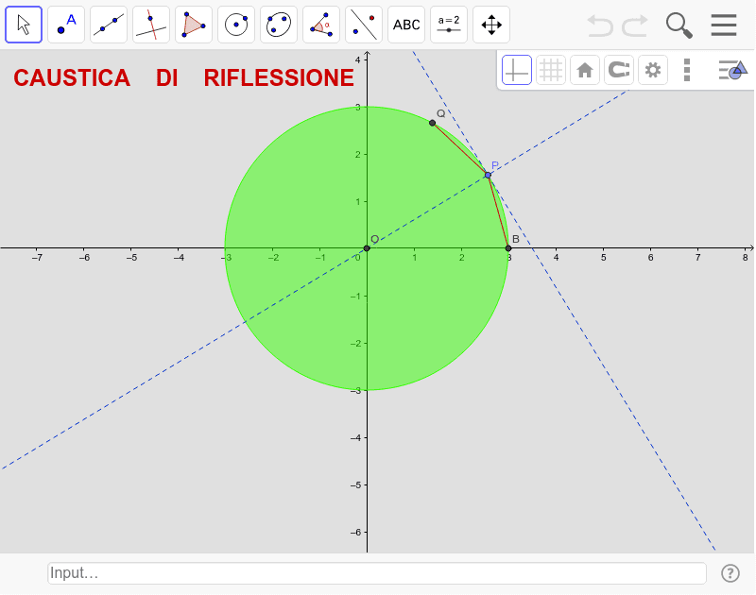Click the origin point O
Screen dimensions: 756x595
point(367,248)
